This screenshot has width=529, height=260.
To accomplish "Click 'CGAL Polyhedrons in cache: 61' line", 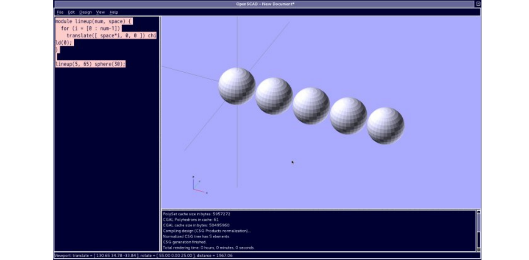I will tap(191, 220).
